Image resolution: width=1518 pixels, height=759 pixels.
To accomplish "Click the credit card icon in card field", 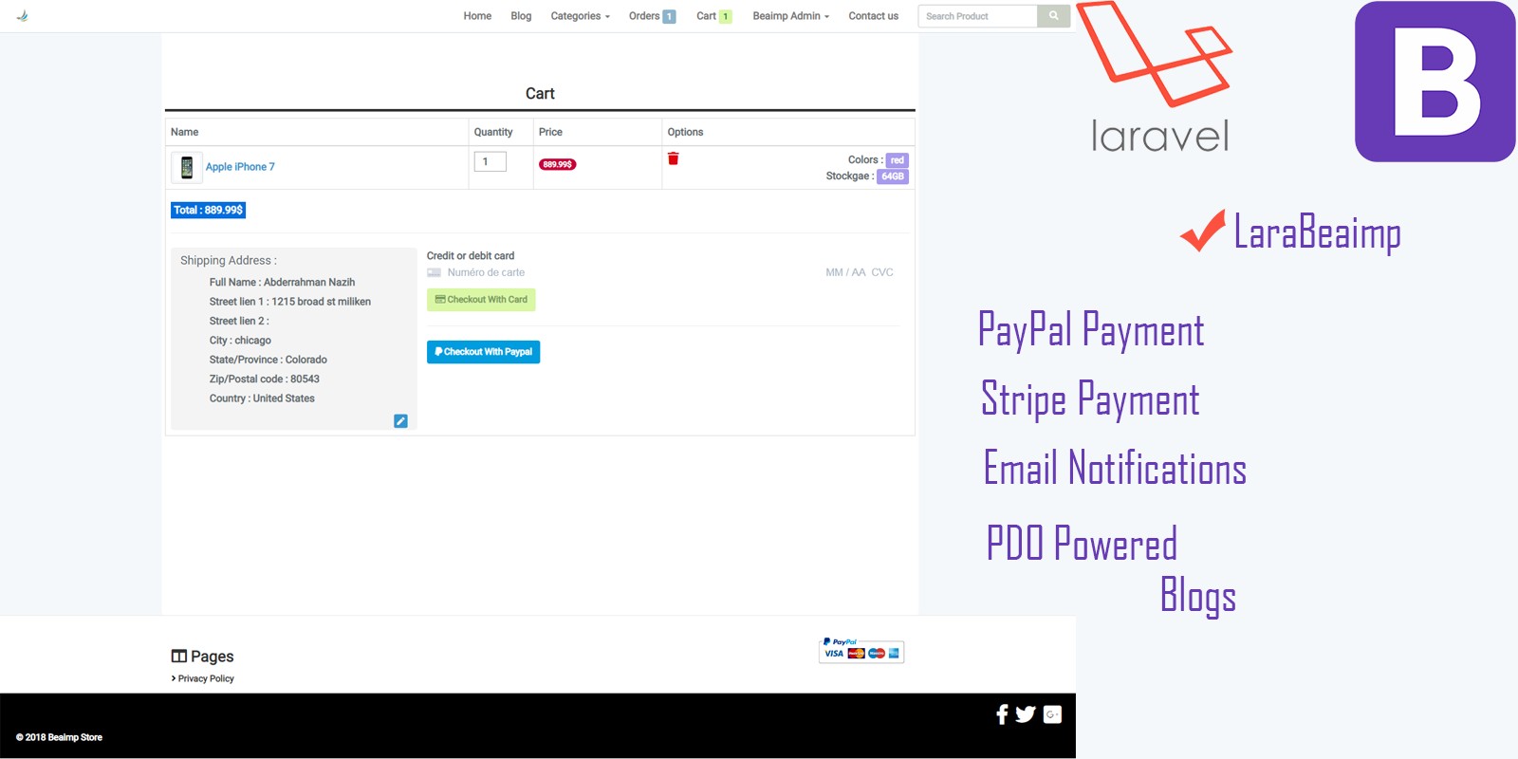I will tap(434, 272).
